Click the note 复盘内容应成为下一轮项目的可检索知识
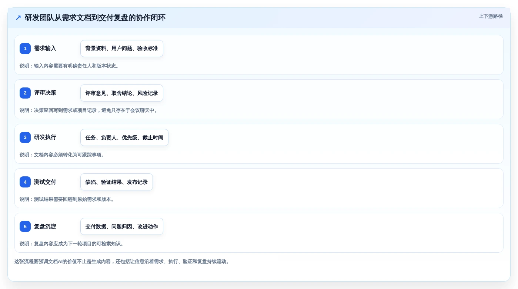The width and height of the screenshot is (518, 289). [x=72, y=244]
